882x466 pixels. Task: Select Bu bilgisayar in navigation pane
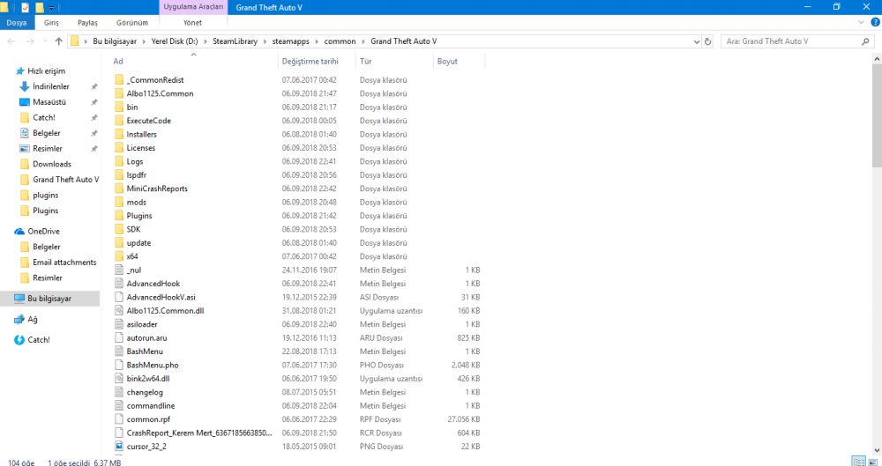point(49,299)
